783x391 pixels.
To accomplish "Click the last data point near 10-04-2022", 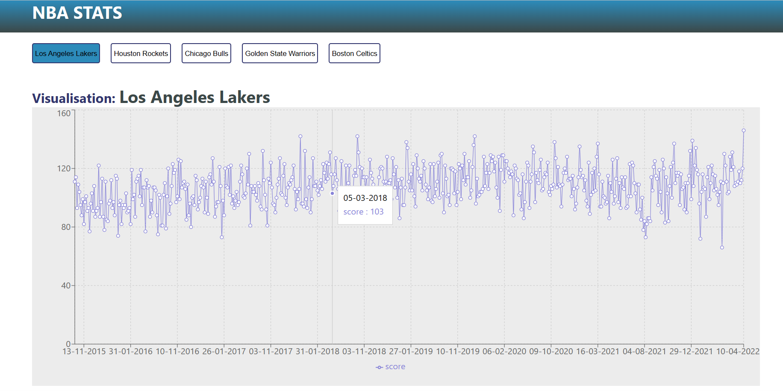I will click(744, 131).
